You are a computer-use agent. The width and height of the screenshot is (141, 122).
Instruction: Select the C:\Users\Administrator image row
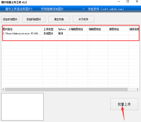point(71,34)
